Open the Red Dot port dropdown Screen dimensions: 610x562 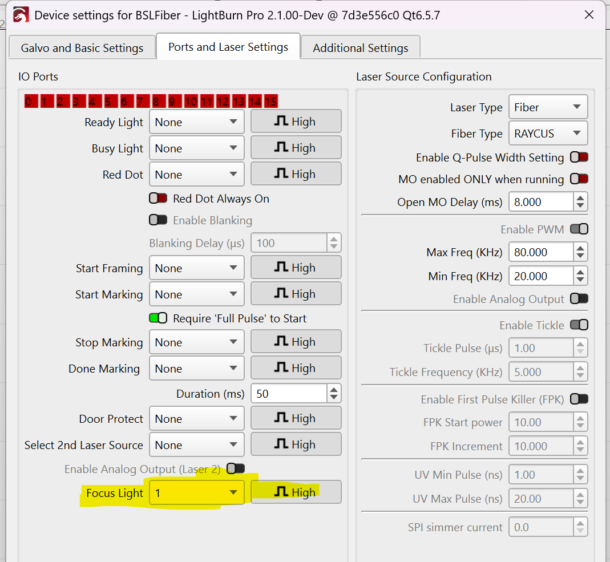click(x=196, y=175)
